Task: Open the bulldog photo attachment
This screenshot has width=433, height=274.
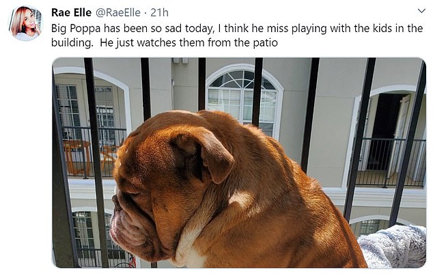Action: pyautogui.click(x=239, y=163)
